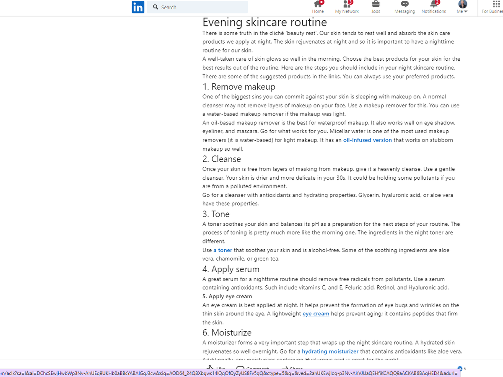Click the reactions count icon showing 5

click(460, 368)
